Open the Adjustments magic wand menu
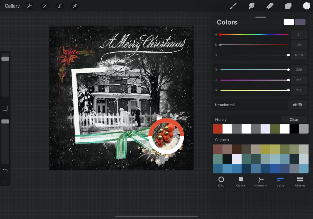This screenshot has width=313, height=219. point(44,6)
